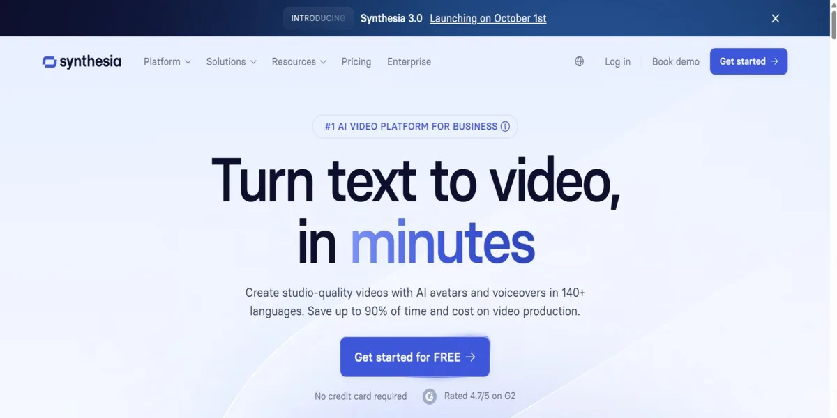
Task: Click the G2 logo icon
Action: (x=430, y=396)
